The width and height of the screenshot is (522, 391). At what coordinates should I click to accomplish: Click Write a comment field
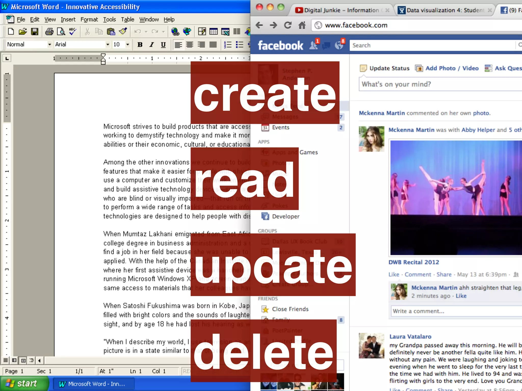click(x=456, y=311)
